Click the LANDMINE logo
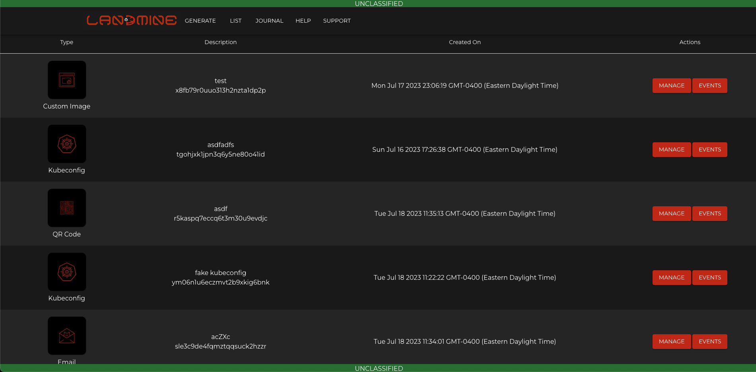756x372 pixels. pos(131,21)
